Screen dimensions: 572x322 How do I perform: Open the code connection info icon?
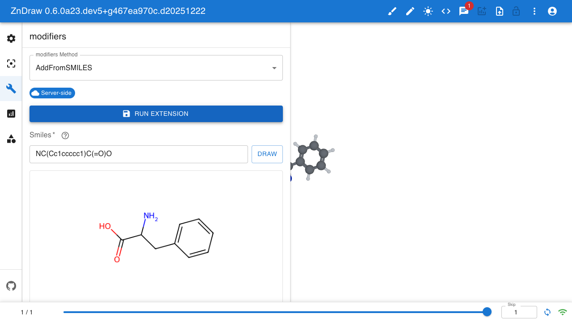[x=446, y=11]
